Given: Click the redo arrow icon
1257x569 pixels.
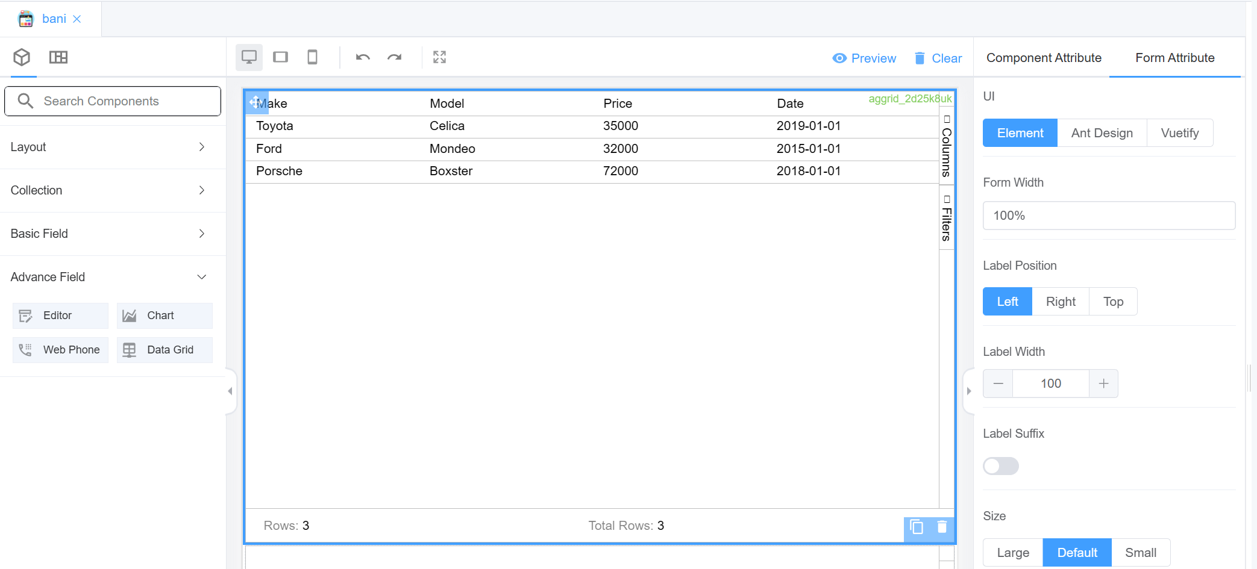Looking at the screenshot, I should pos(395,57).
